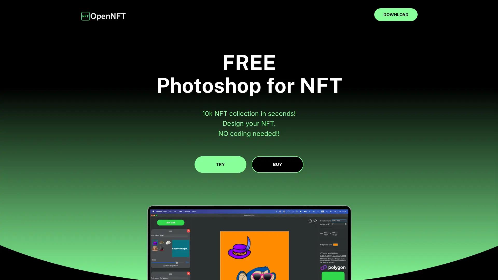Open the Apple menu in the menu bar
The width and height of the screenshot is (498, 280).
[x=153, y=211]
